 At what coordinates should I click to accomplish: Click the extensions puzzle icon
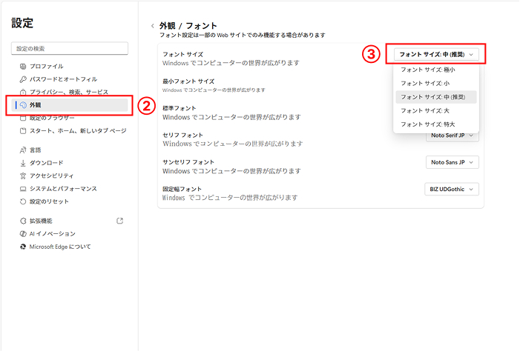coord(23,221)
